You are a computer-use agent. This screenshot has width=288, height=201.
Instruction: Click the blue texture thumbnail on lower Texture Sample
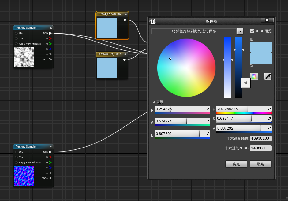click(24, 176)
